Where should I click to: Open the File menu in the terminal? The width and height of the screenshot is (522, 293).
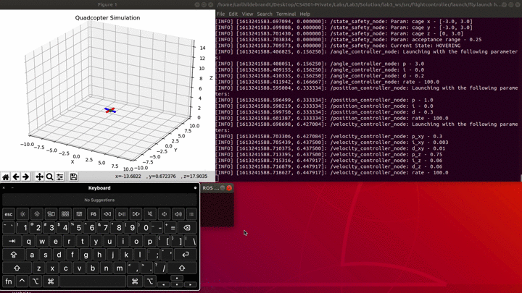point(220,14)
